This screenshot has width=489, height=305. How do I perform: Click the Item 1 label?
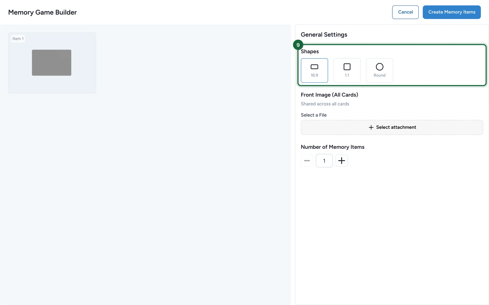click(x=18, y=39)
